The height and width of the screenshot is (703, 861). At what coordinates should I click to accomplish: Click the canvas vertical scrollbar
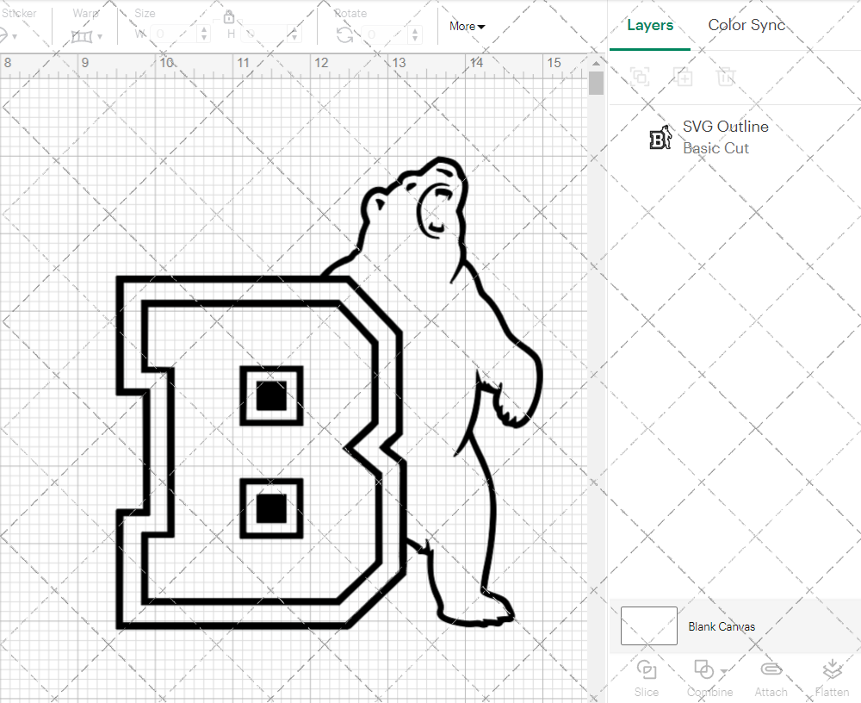pyautogui.click(x=595, y=83)
